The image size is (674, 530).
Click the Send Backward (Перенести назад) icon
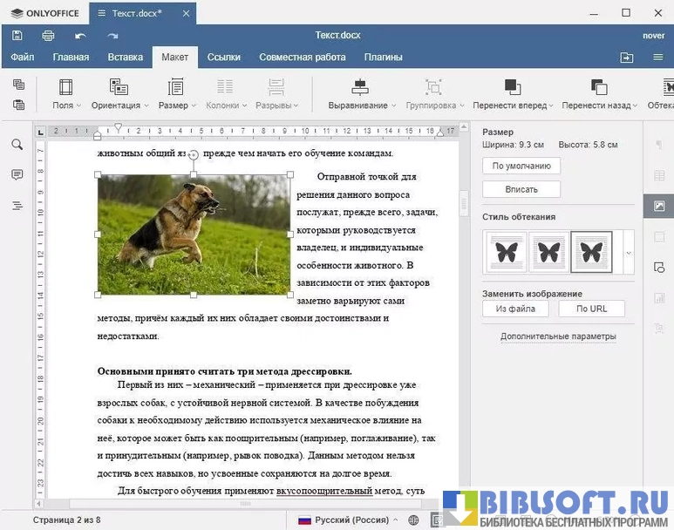point(599,87)
